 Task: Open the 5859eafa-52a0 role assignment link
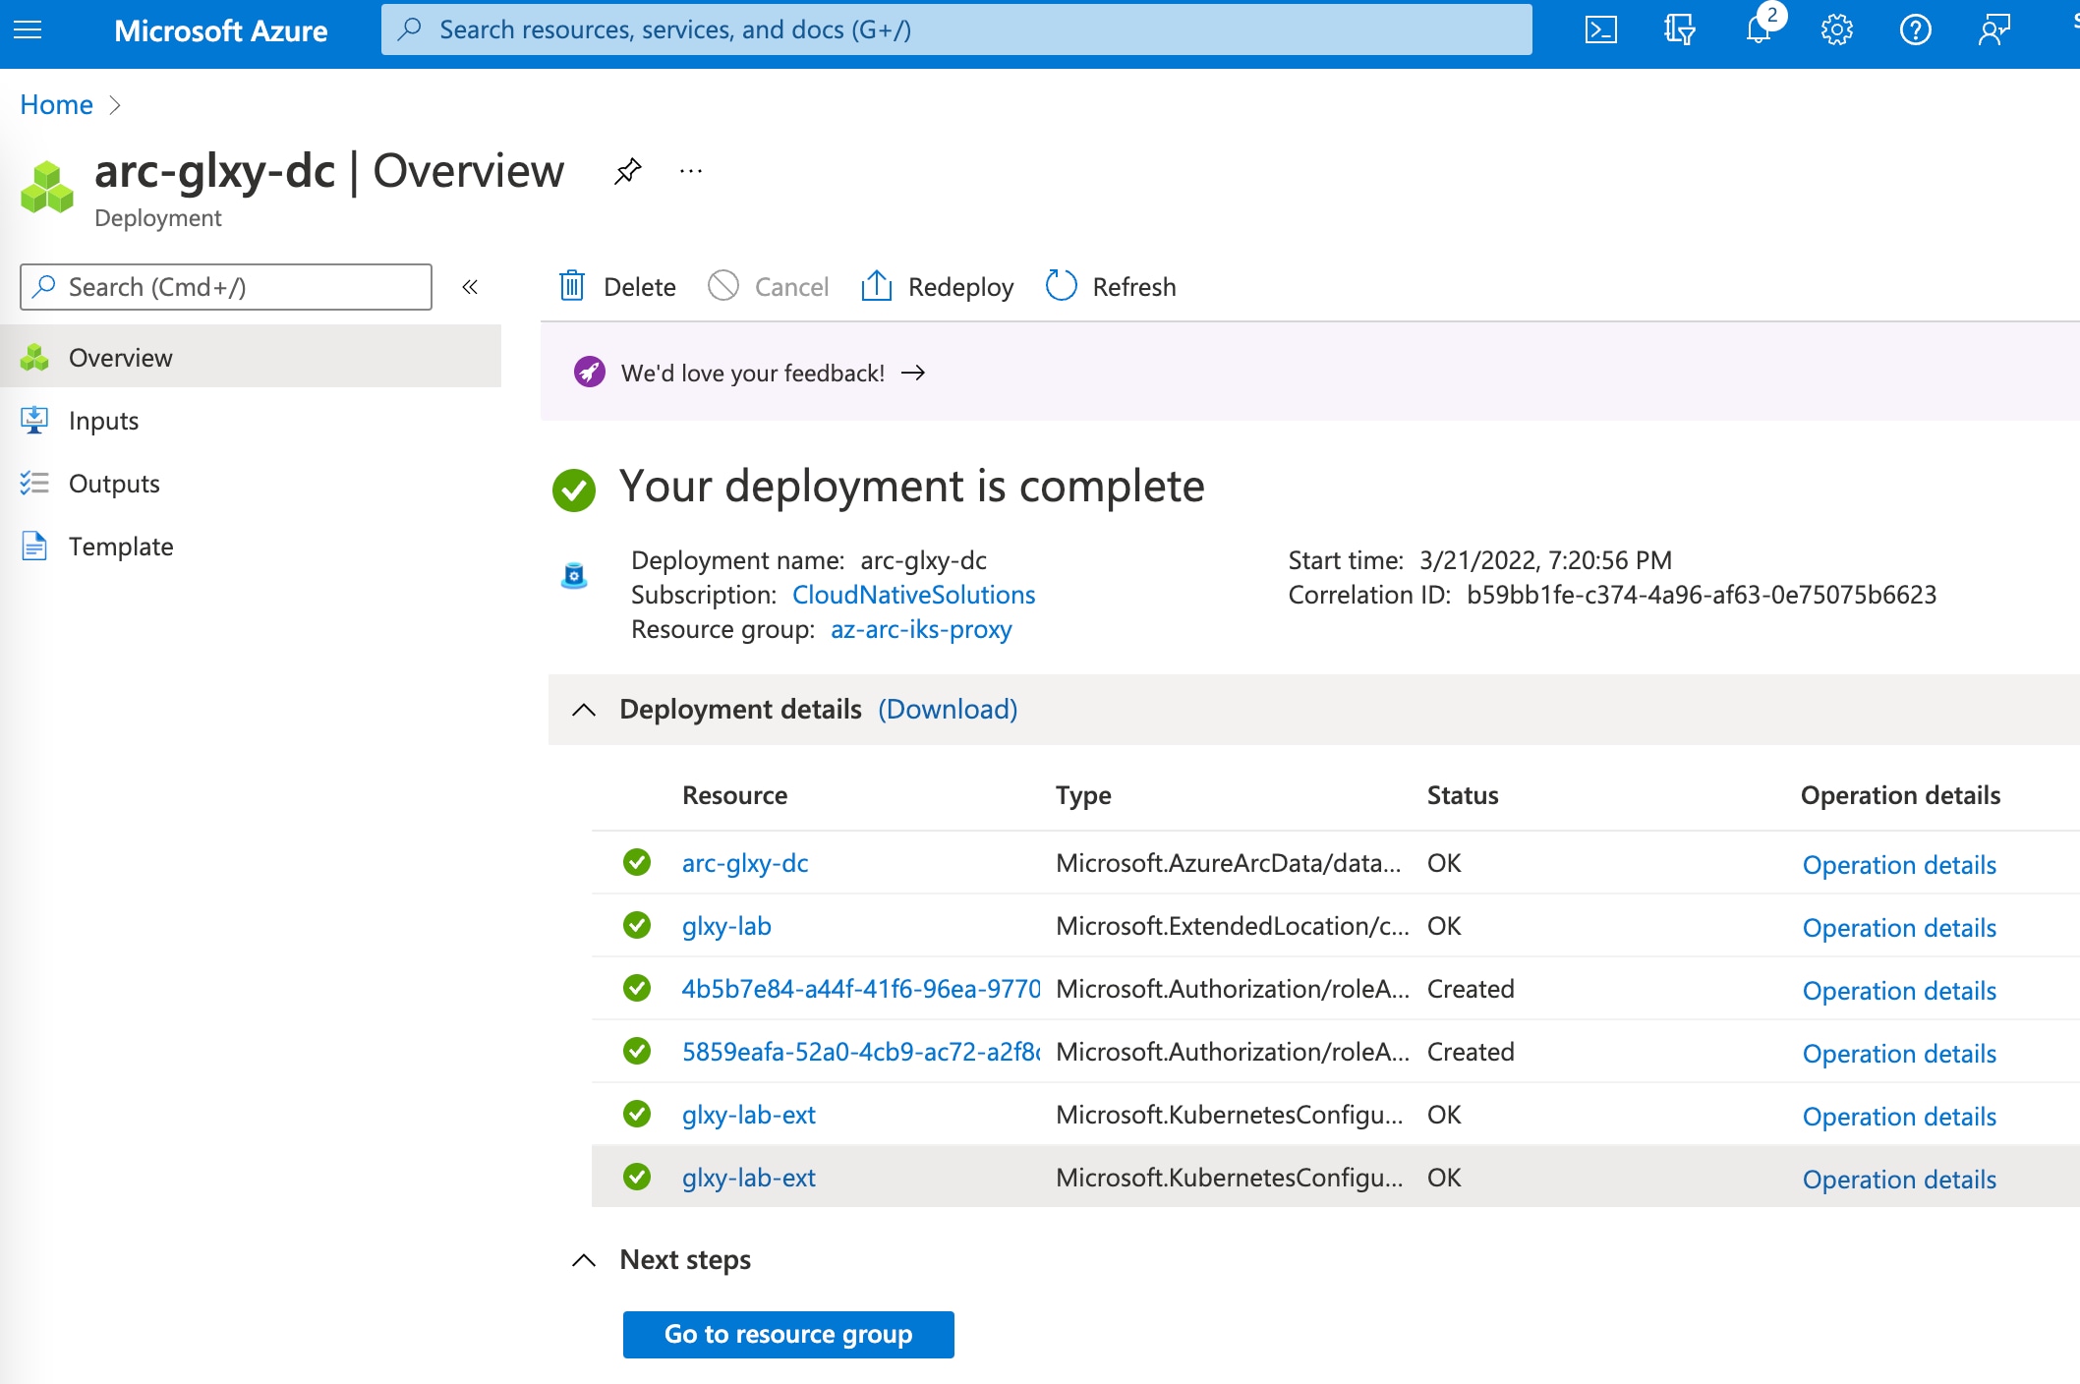861,1052
